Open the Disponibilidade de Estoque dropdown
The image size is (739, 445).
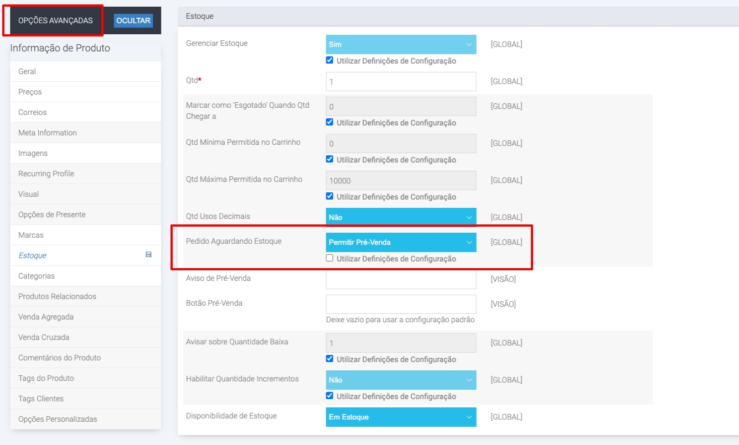401,417
